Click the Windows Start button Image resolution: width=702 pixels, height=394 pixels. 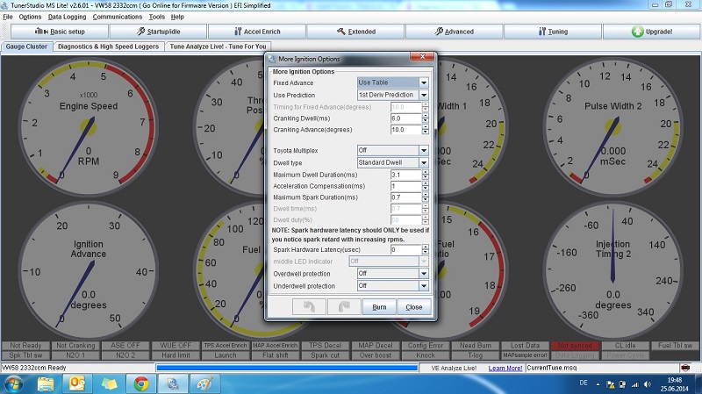pos(15,383)
